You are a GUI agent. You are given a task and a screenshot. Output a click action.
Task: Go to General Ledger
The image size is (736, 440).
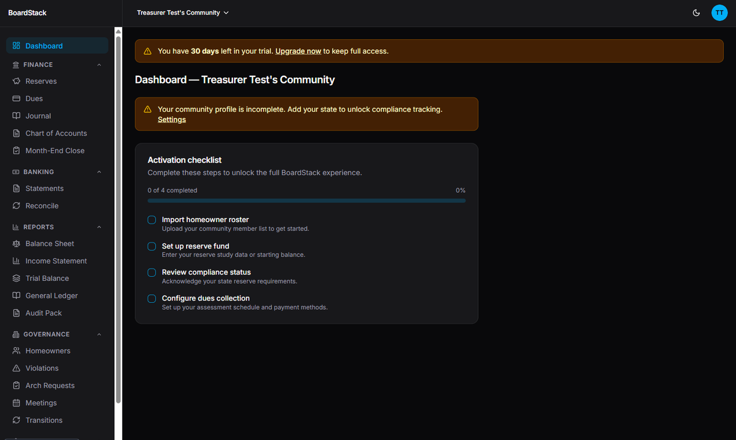[57, 296]
